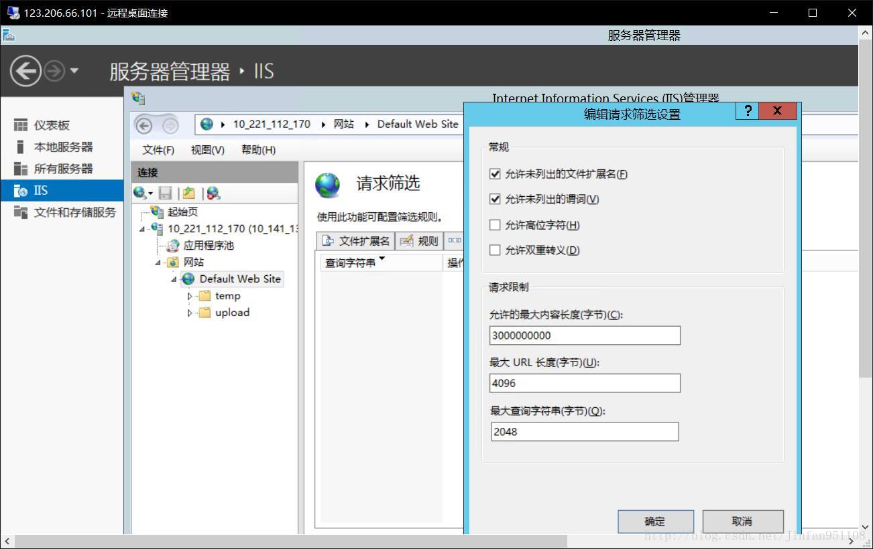
Task: Enable 允许高位字符 checkbox
Action: tap(495, 225)
